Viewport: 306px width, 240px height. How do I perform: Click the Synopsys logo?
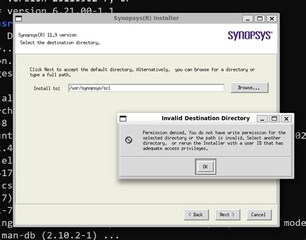pos(250,35)
